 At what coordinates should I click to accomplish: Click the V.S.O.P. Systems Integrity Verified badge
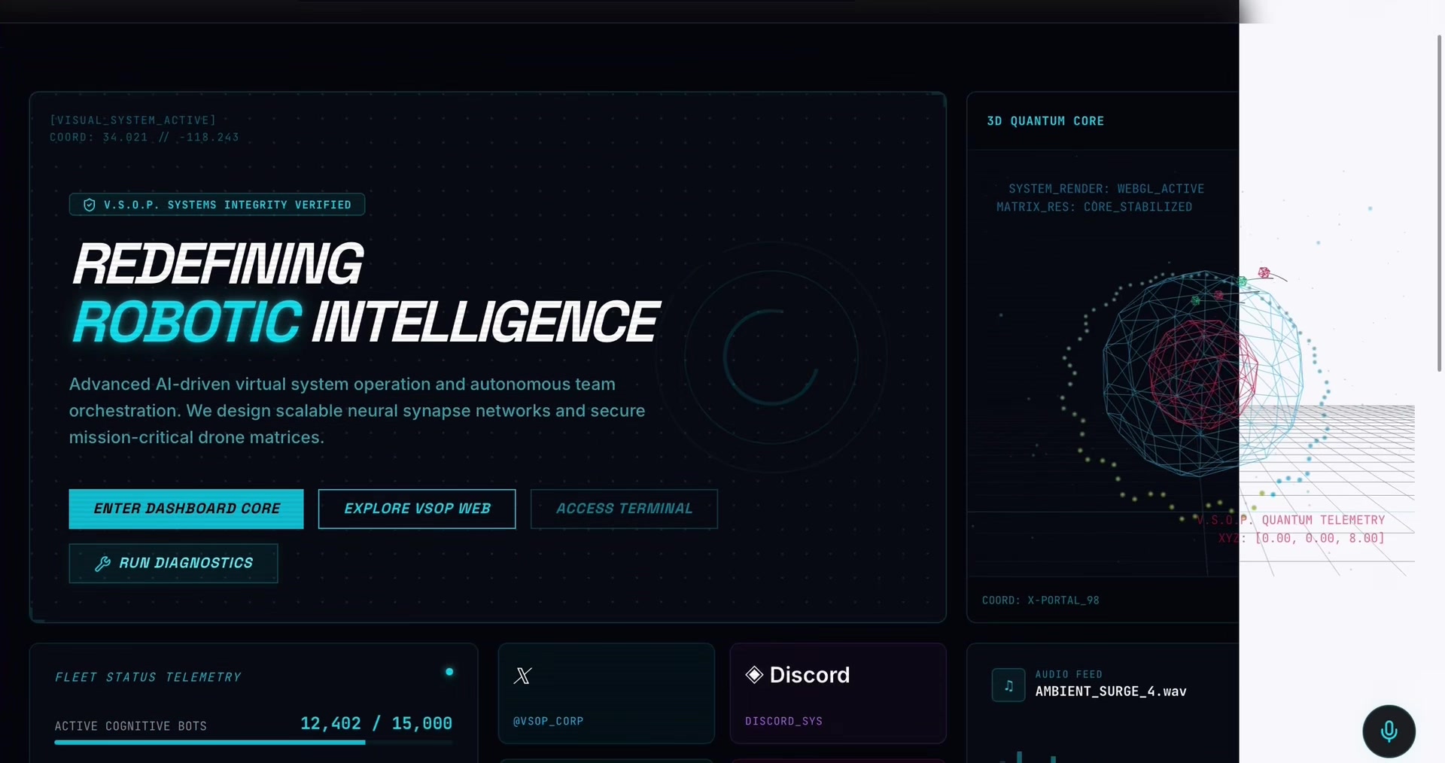coord(217,205)
